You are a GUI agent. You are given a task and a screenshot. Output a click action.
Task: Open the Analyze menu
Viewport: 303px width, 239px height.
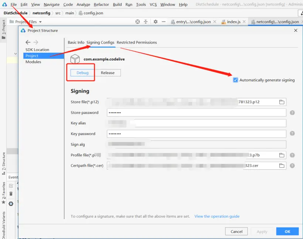83,4
